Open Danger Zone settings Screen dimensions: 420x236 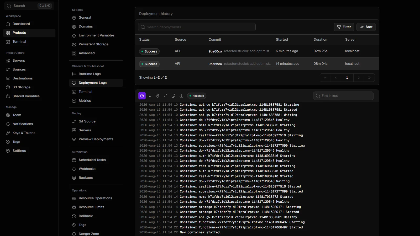point(96,234)
